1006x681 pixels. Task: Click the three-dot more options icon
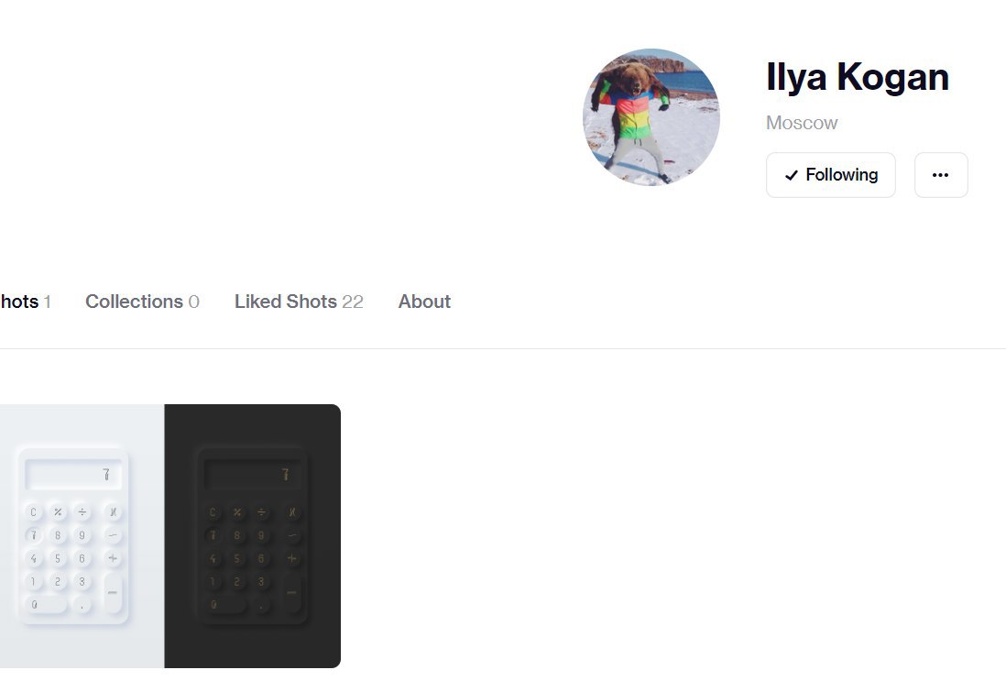click(941, 174)
